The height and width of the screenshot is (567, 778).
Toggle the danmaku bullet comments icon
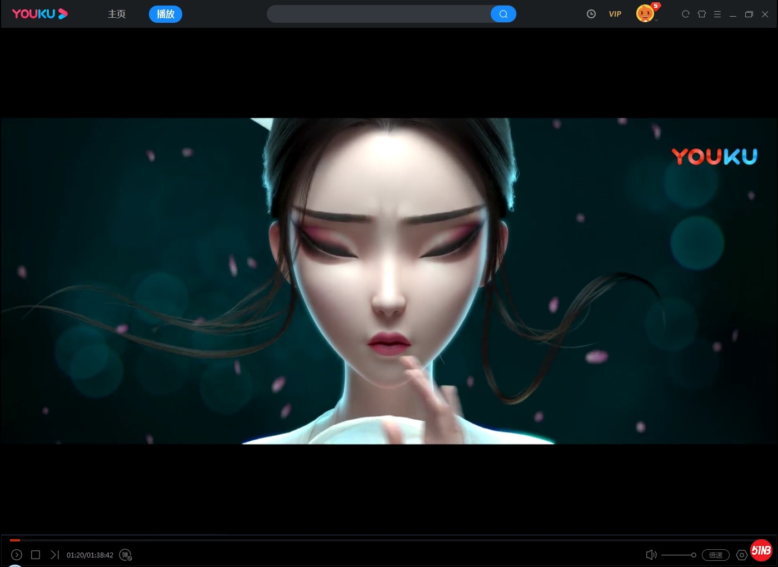tap(126, 555)
